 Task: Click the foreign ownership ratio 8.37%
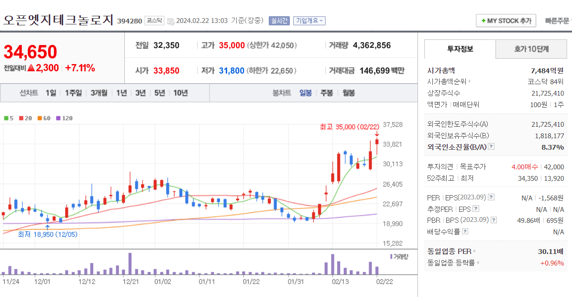pos(553,147)
